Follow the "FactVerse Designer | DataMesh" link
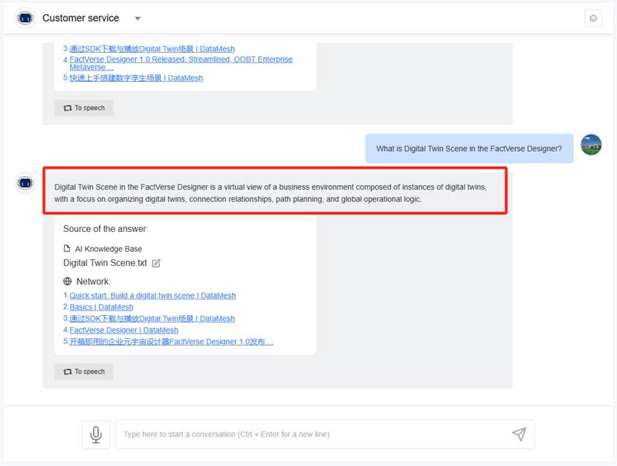 (x=123, y=330)
